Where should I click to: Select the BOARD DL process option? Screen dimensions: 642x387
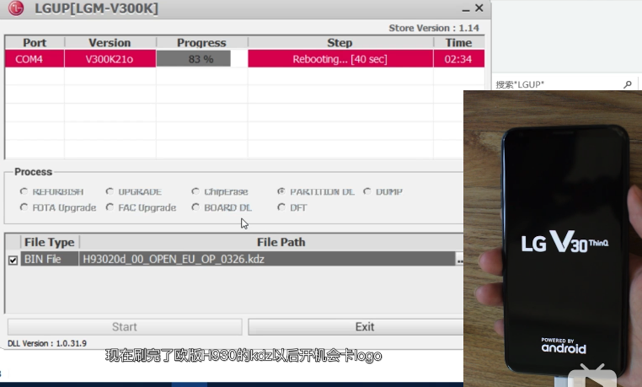tap(195, 207)
